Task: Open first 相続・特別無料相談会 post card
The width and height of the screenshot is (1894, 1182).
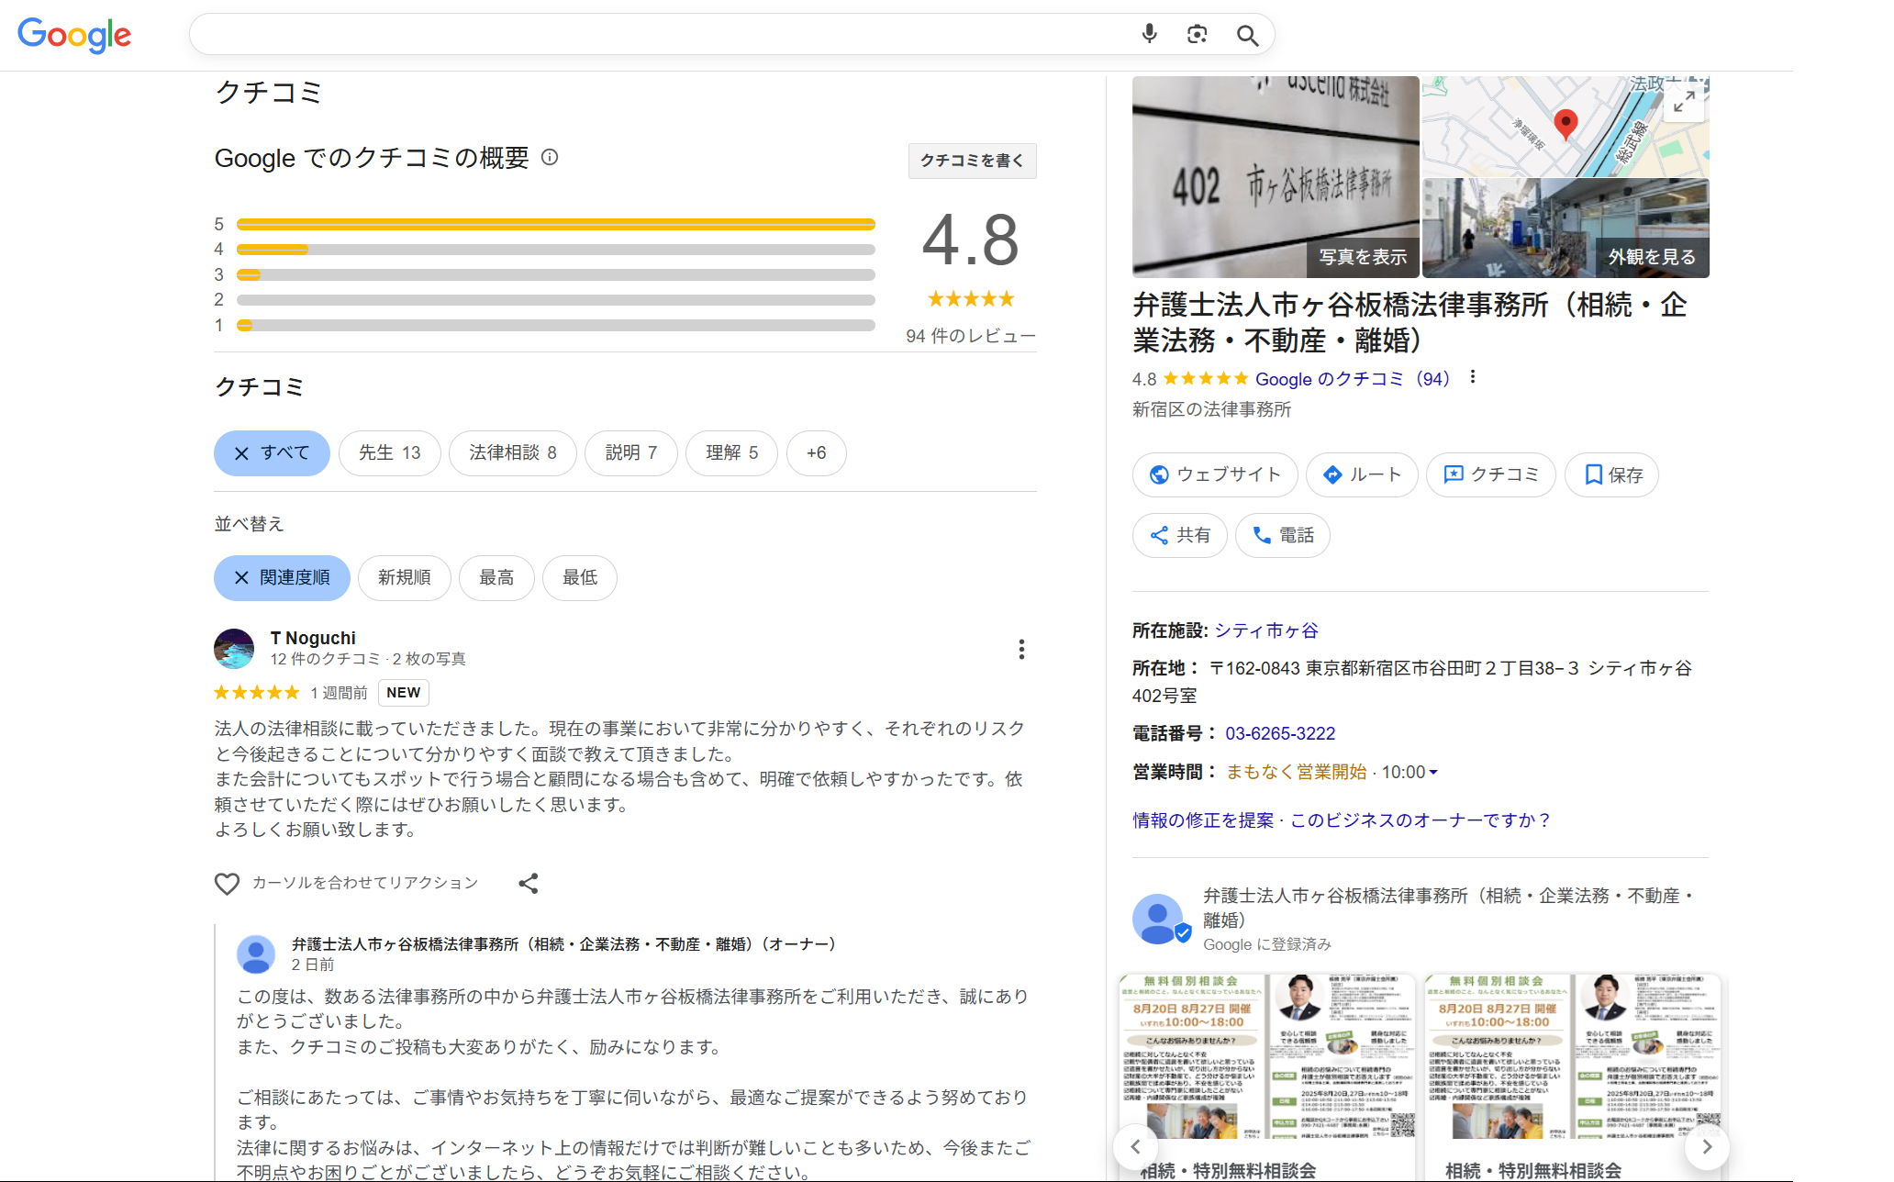Action: pos(1266,1076)
